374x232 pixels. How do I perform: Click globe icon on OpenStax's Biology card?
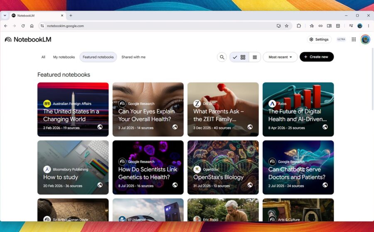tap(250, 185)
